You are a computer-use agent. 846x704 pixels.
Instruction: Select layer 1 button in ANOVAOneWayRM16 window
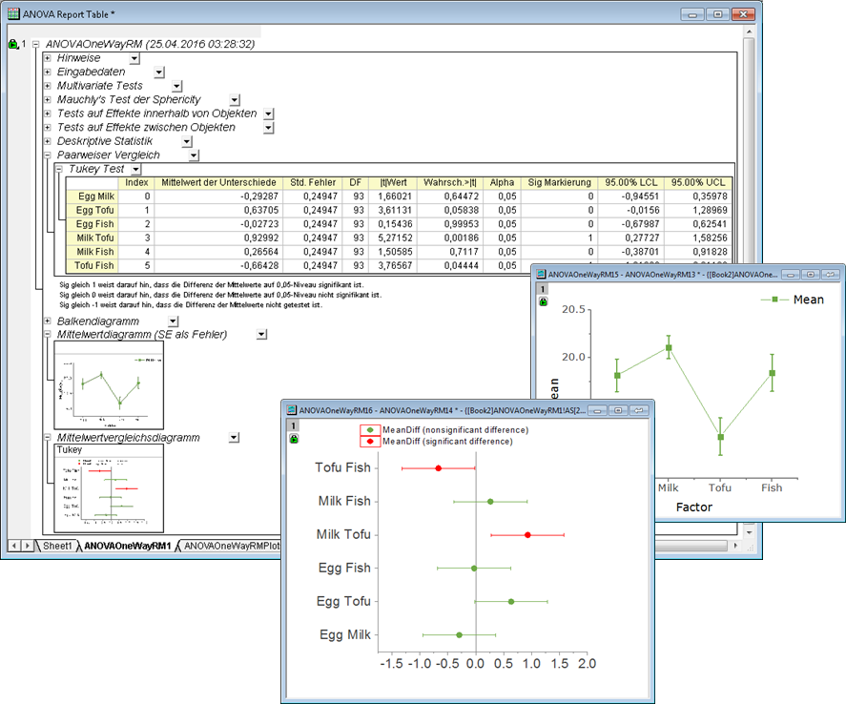coord(294,426)
